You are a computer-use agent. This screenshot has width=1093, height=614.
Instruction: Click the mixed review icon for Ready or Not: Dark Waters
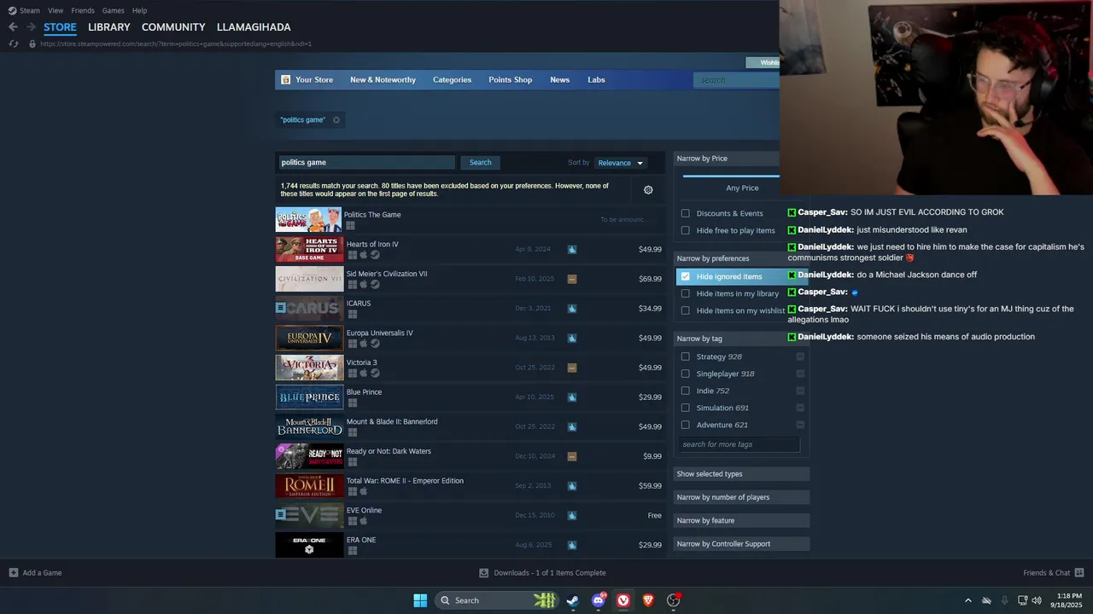pos(572,456)
